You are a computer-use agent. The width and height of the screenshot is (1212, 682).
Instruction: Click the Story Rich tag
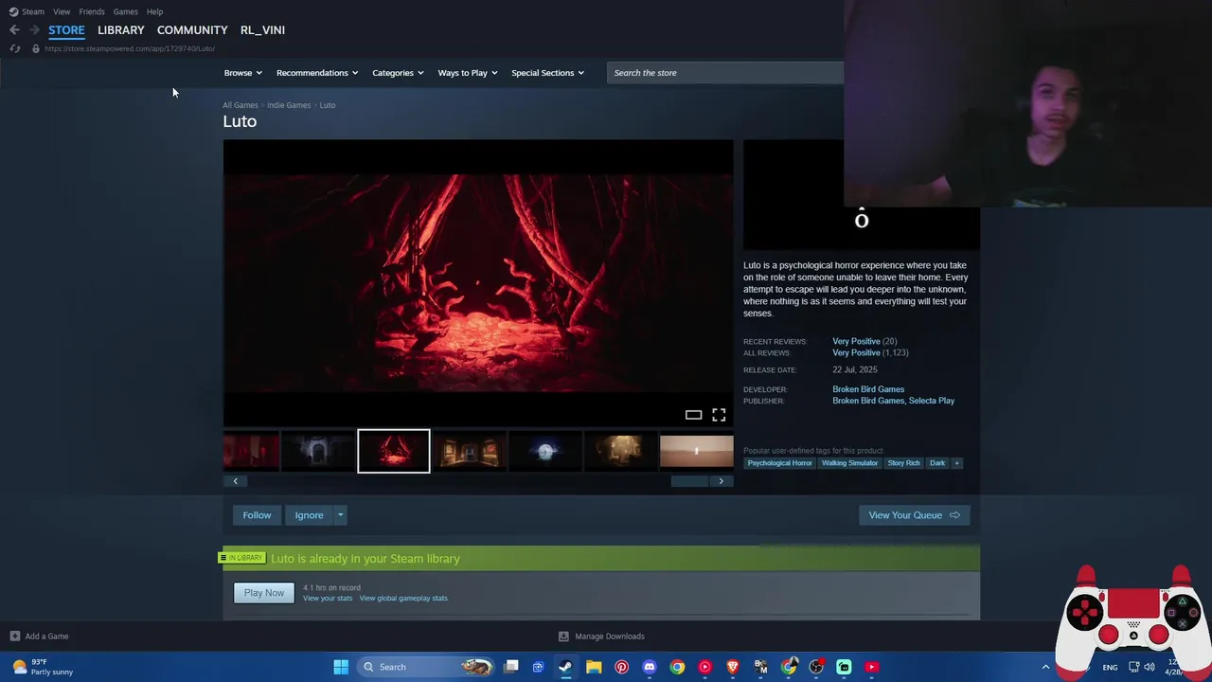(903, 463)
